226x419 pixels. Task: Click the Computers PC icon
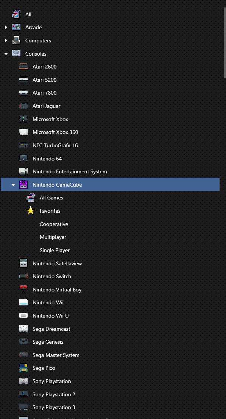16,40
